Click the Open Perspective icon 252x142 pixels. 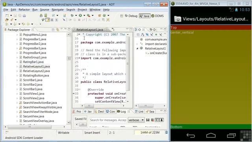[122, 16]
